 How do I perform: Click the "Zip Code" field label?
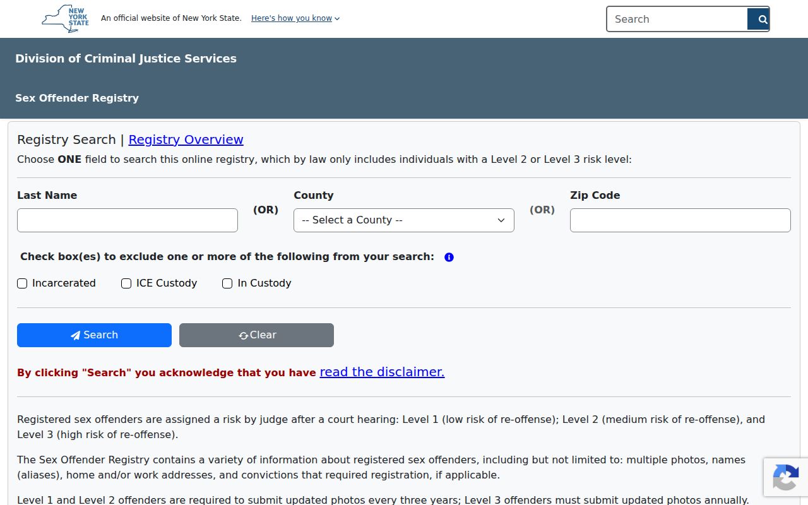click(x=595, y=196)
